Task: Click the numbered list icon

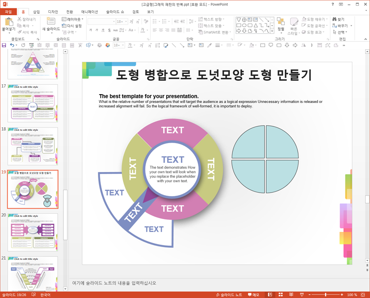Action: point(165,22)
